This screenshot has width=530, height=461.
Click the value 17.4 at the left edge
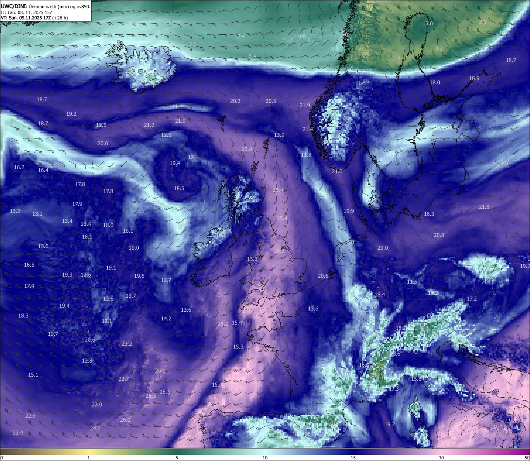[x=29, y=286]
